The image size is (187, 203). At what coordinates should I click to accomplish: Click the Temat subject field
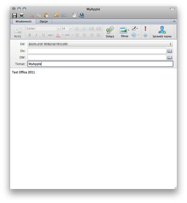[100, 64]
